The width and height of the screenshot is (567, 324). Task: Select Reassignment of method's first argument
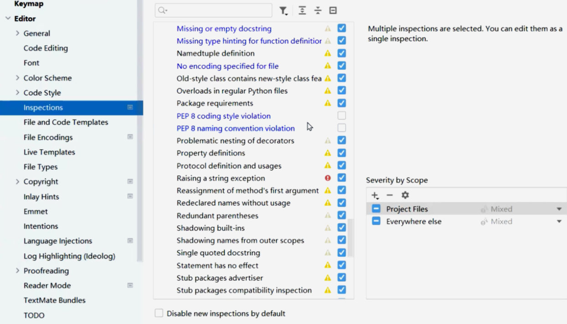247,190
